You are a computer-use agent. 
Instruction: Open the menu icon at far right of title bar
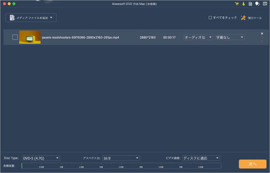tap(265, 4)
